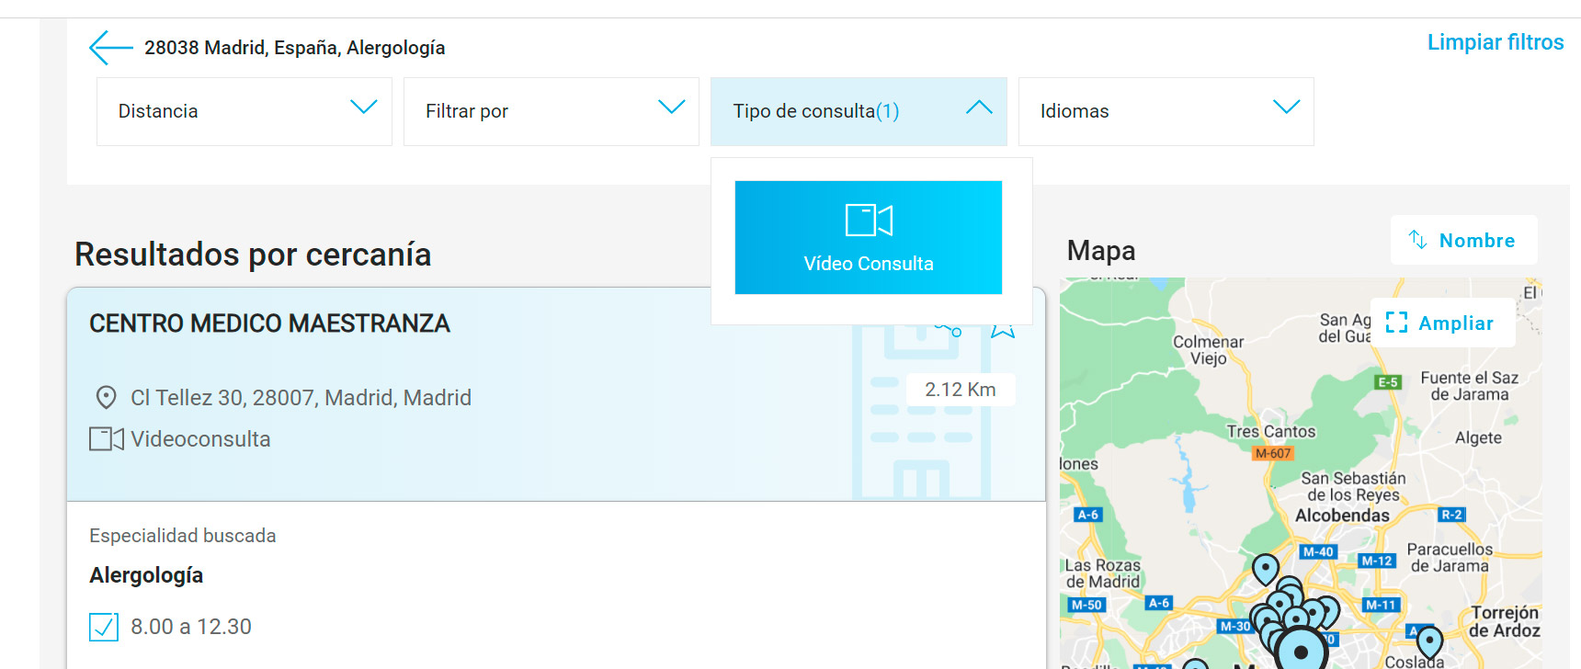
Task: Sort results using the Nombre button
Action: [x=1463, y=241]
